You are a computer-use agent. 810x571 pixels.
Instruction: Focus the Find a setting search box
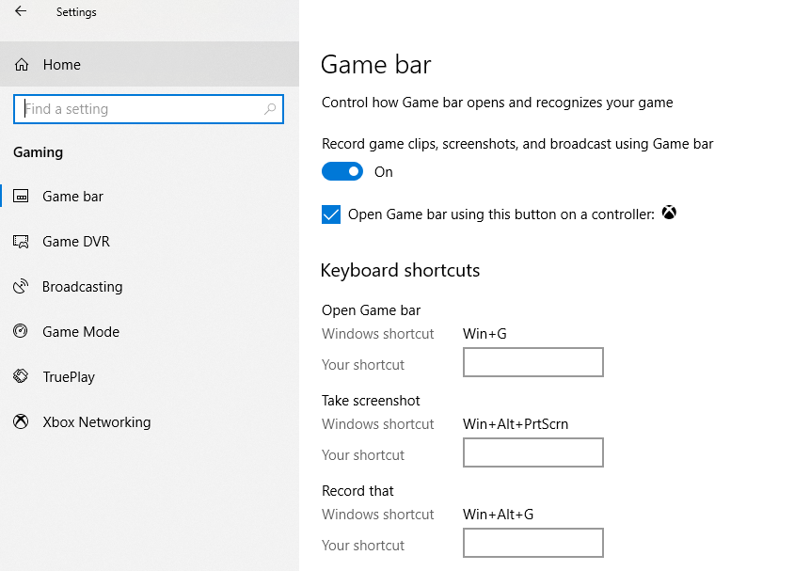(149, 109)
